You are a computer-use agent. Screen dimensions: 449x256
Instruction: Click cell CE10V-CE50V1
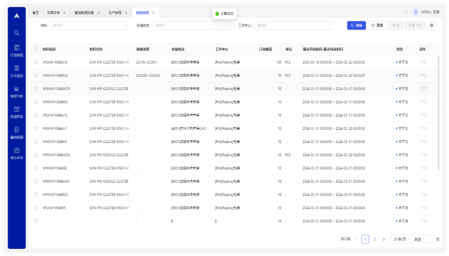coord(146,62)
